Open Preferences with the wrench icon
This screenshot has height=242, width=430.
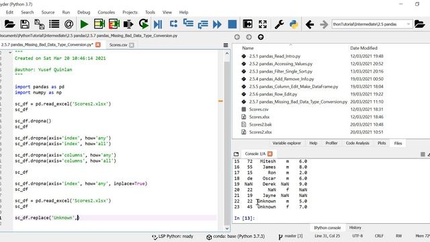pyautogui.click(x=279, y=24)
